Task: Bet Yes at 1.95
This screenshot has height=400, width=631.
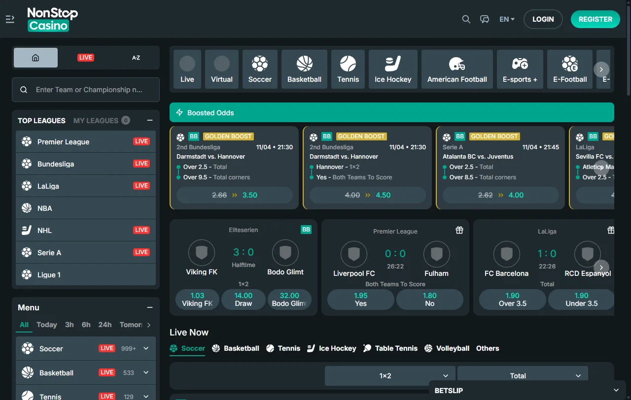Action: point(361,299)
